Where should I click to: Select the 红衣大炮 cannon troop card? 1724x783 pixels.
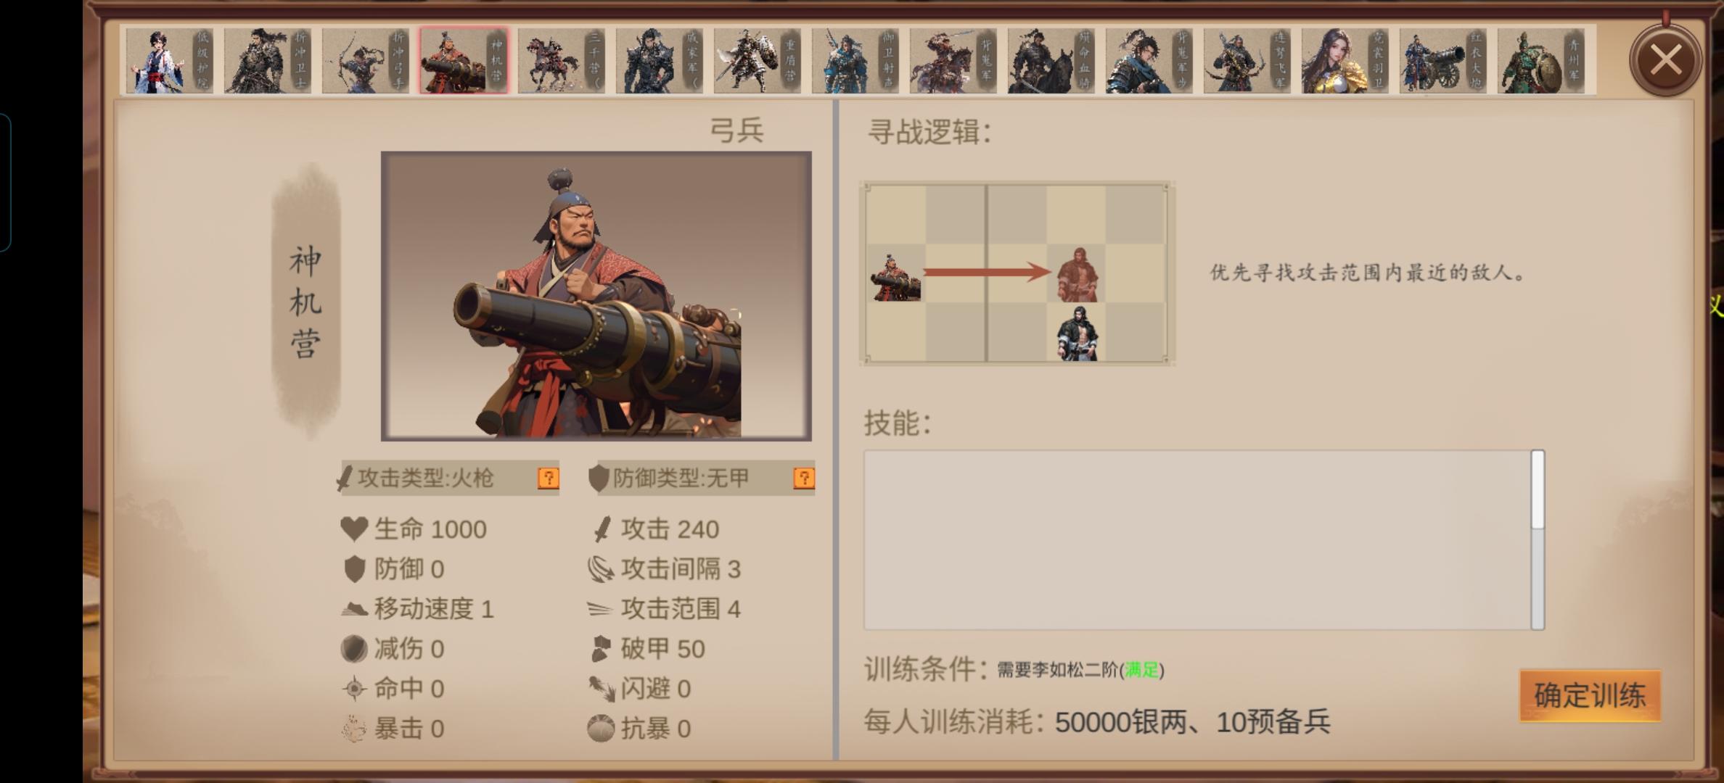tap(1442, 61)
